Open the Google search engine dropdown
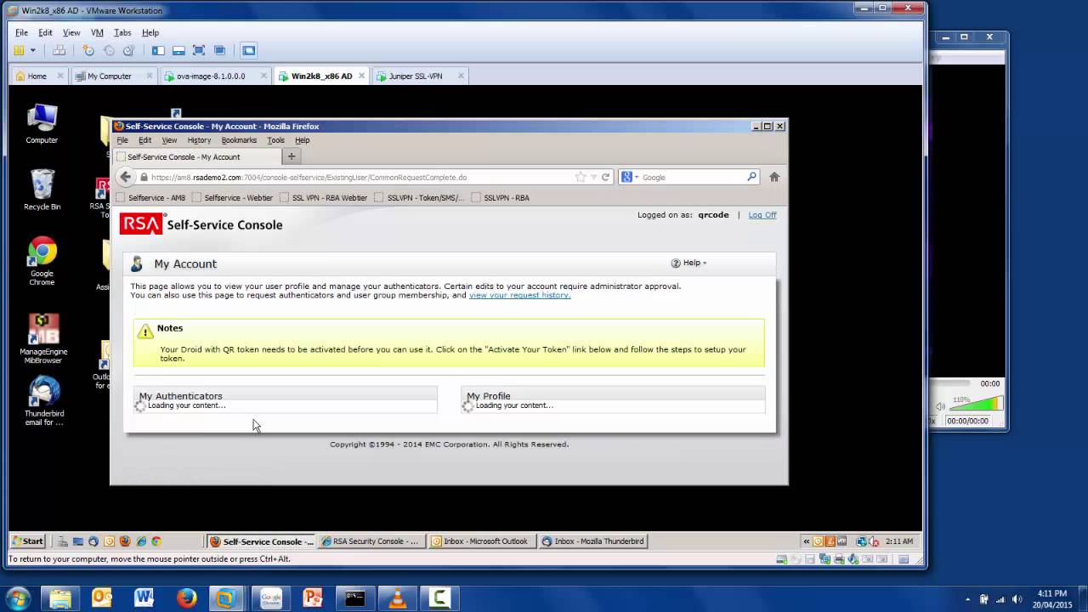 pyautogui.click(x=630, y=177)
